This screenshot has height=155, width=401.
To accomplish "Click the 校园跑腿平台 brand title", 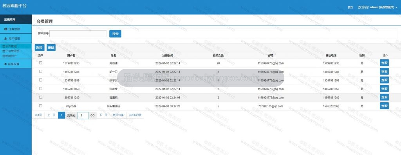I will [x=14, y=5].
